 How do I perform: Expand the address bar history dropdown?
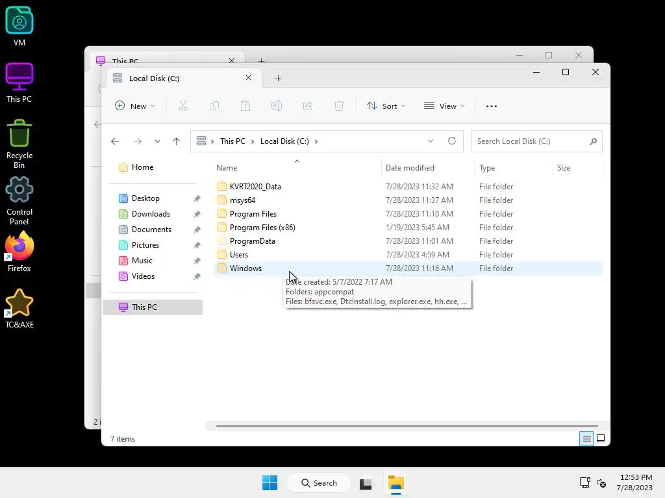coord(431,141)
